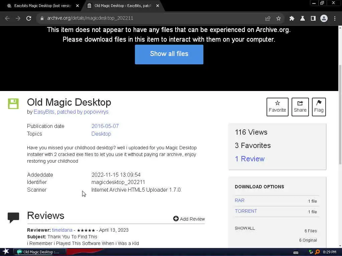
Task: Click the '116 Views' text
Action: tap(251, 132)
